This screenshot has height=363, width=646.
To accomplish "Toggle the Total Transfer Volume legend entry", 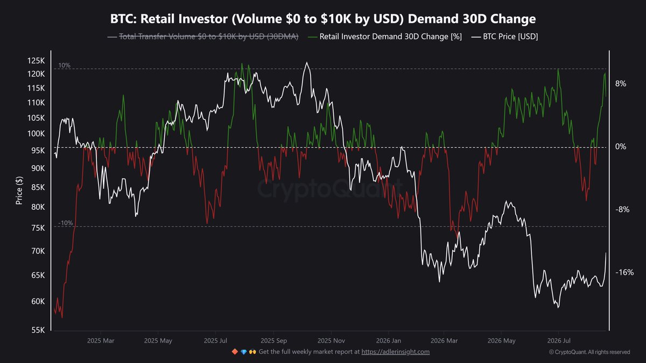I will pyautogui.click(x=203, y=37).
